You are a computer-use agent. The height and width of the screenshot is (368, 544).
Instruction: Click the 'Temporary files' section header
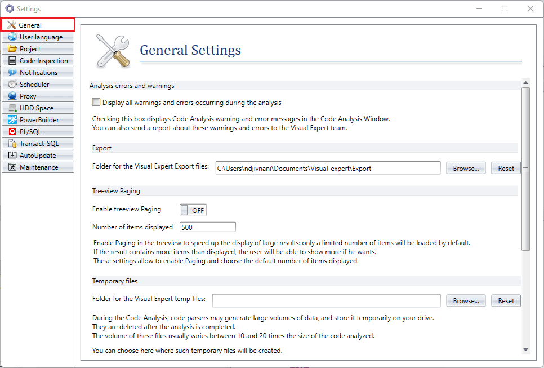point(115,281)
